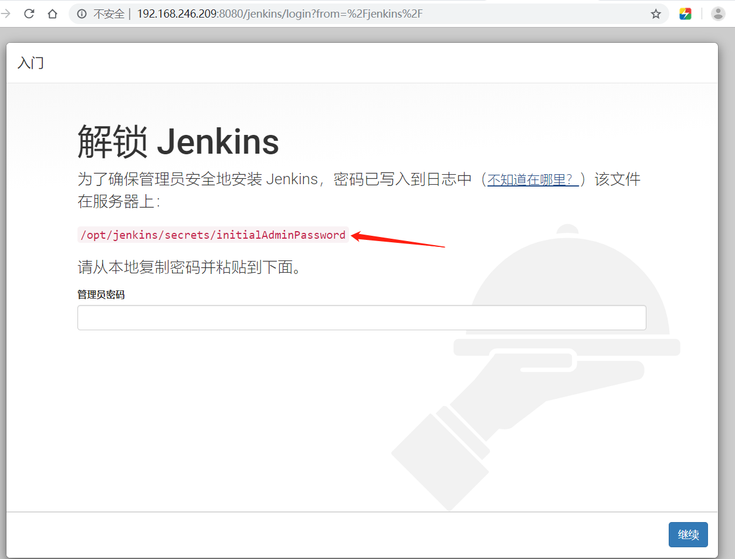Reload the page with the refresh icon
Image resolution: width=735 pixels, height=559 pixels.
29,13
